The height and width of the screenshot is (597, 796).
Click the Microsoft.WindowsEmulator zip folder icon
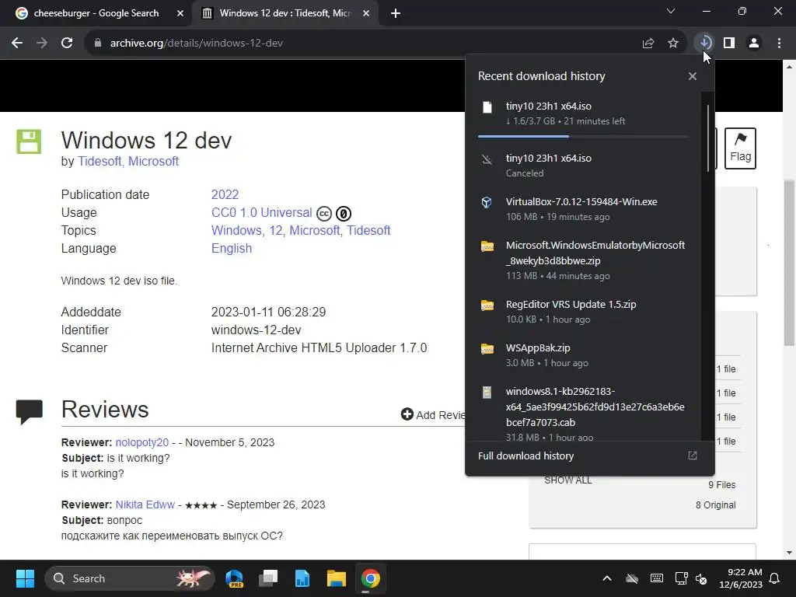point(487,246)
